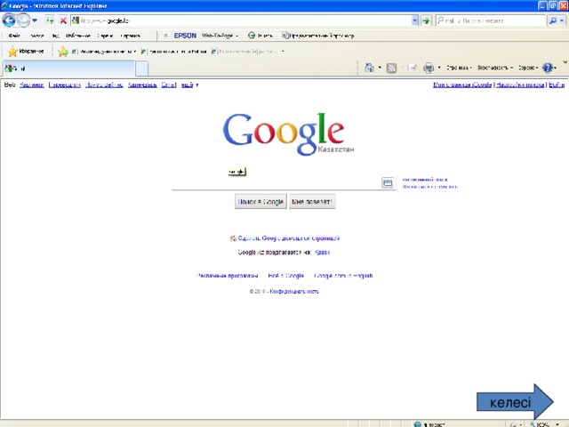The image size is (569, 427).
Task: Click the EPSON logo in toolbar
Action: tap(185, 36)
